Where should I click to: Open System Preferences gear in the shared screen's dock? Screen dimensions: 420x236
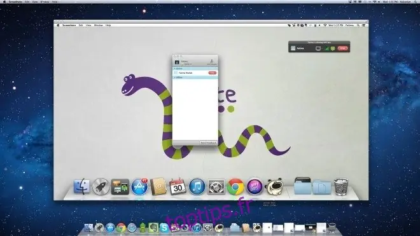coord(216,187)
